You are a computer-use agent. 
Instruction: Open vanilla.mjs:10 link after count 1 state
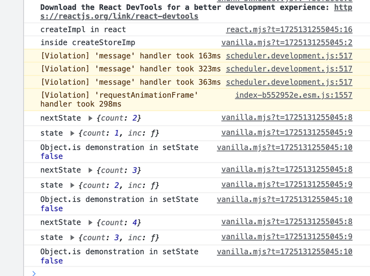[285, 147]
